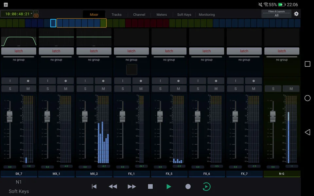
Task: Select the FX_7 channel name strip
Action: [244, 173]
